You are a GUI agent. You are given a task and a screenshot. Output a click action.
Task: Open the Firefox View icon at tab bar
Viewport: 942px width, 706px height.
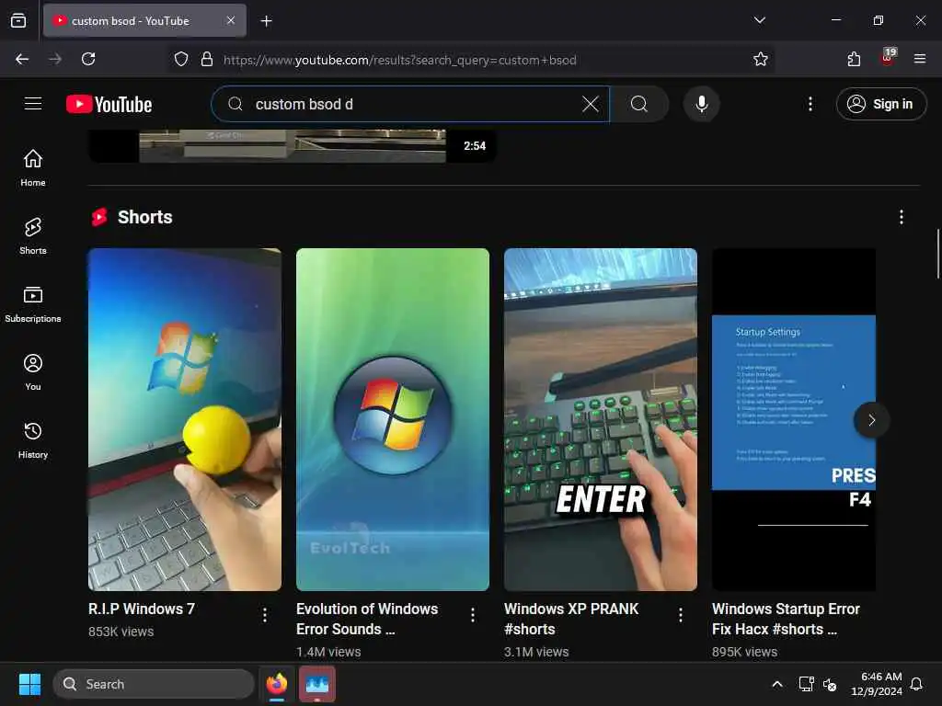coord(18,21)
